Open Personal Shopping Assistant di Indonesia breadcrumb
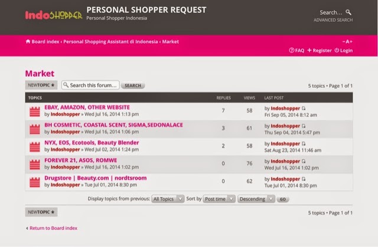This screenshot has width=378, height=247. click(x=110, y=42)
